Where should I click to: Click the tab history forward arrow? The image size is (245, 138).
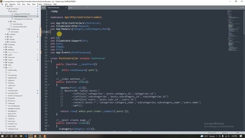tap(44, 8)
